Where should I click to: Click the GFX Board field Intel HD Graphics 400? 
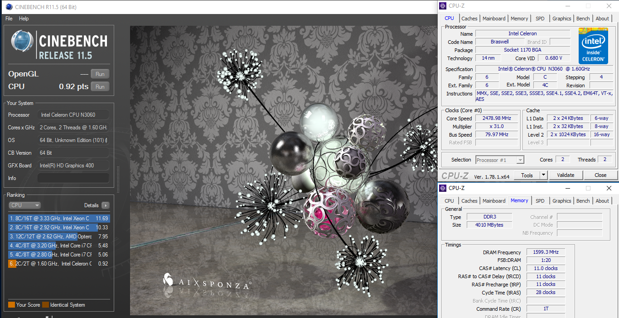point(73,166)
